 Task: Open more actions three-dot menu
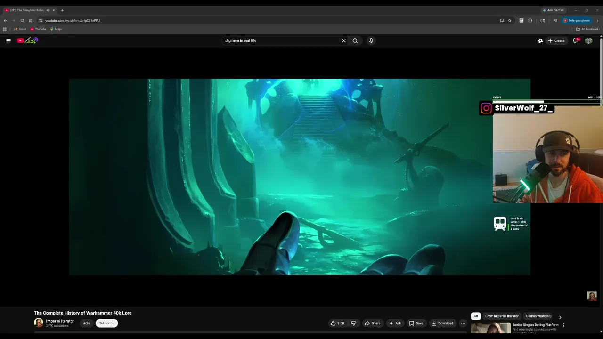(x=463, y=323)
